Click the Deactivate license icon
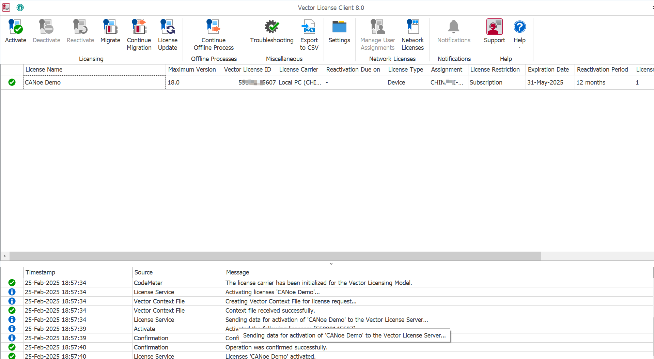Viewport: 654px width, 359px height. tap(46, 31)
